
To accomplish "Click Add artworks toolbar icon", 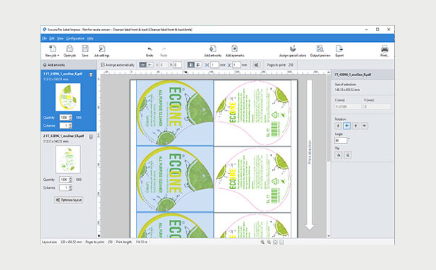I will tap(213, 48).
